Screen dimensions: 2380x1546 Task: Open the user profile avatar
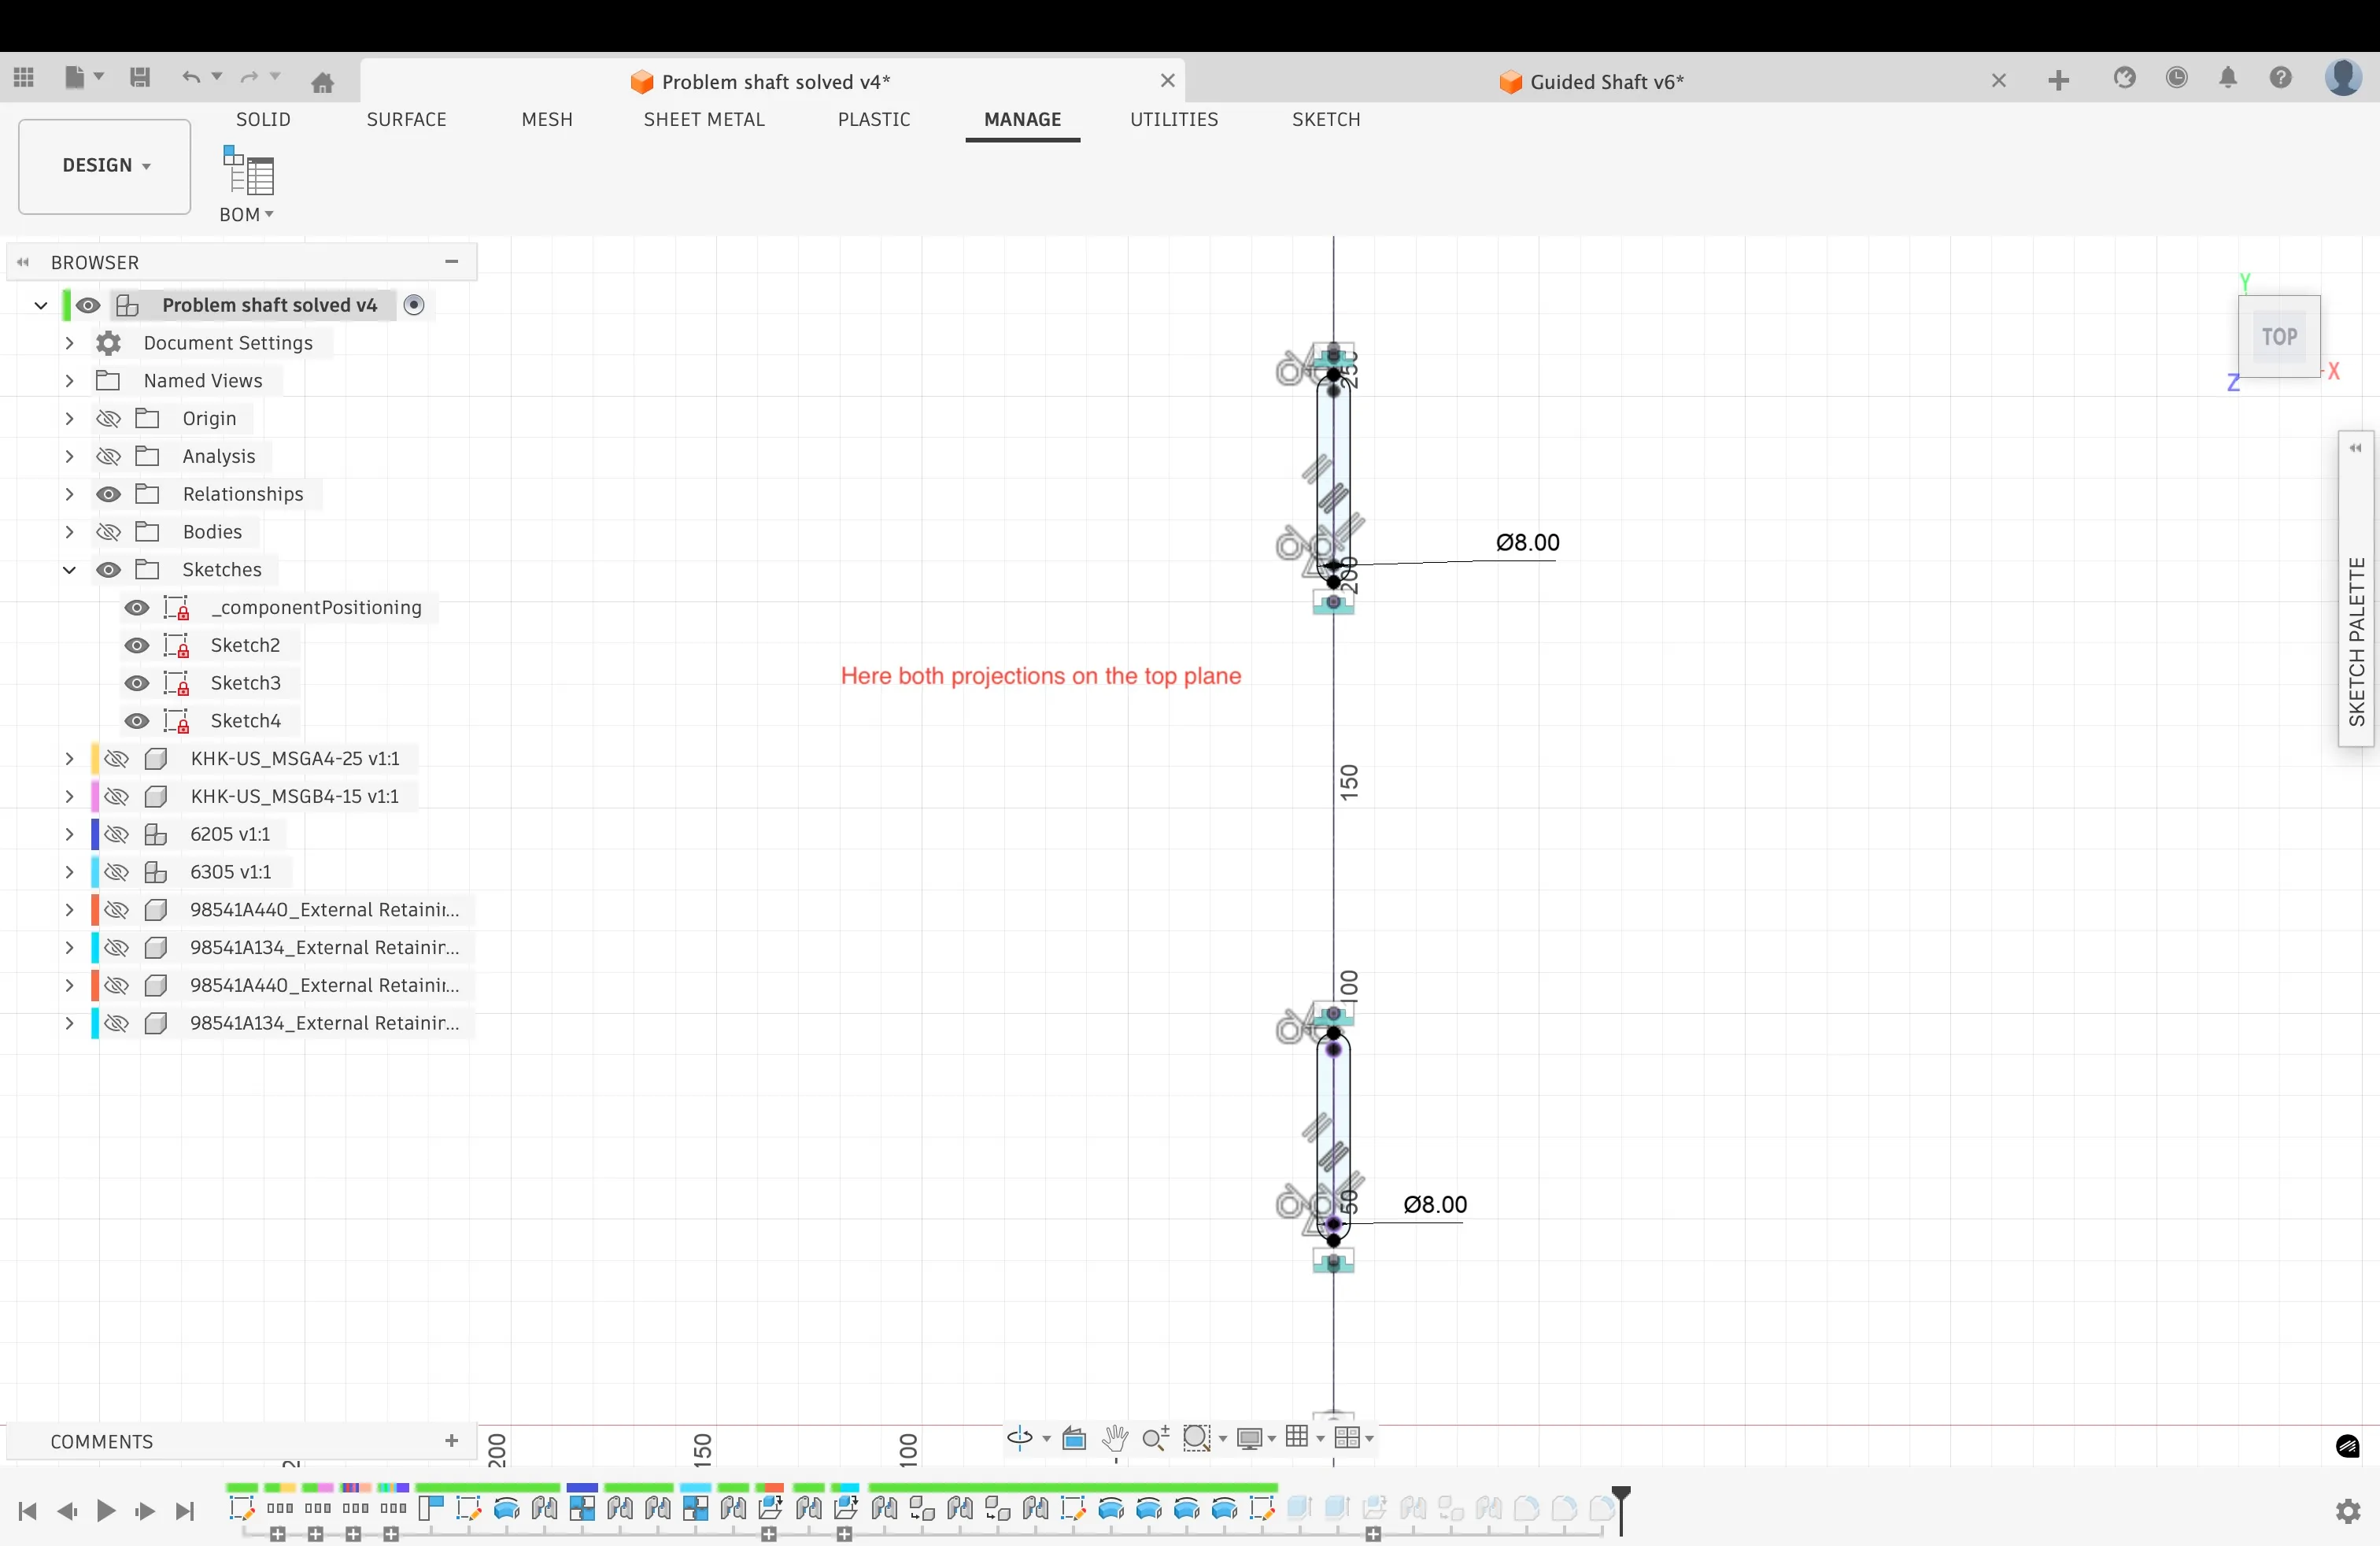point(2343,77)
